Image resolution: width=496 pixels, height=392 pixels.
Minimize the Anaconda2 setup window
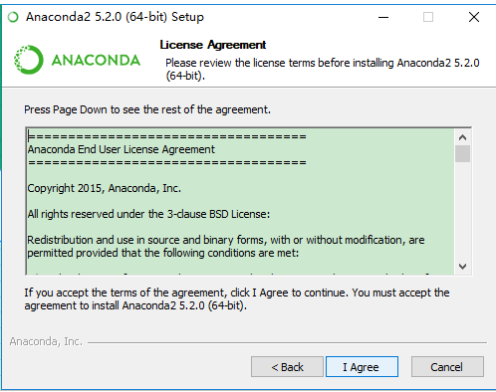[x=383, y=17]
